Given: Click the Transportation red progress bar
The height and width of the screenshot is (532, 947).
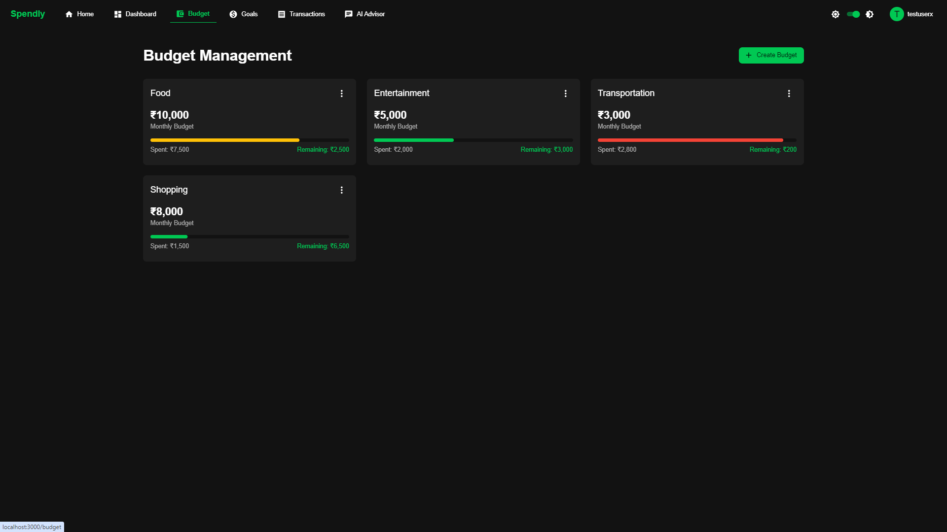Looking at the screenshot, I should (x=690, y=140).
